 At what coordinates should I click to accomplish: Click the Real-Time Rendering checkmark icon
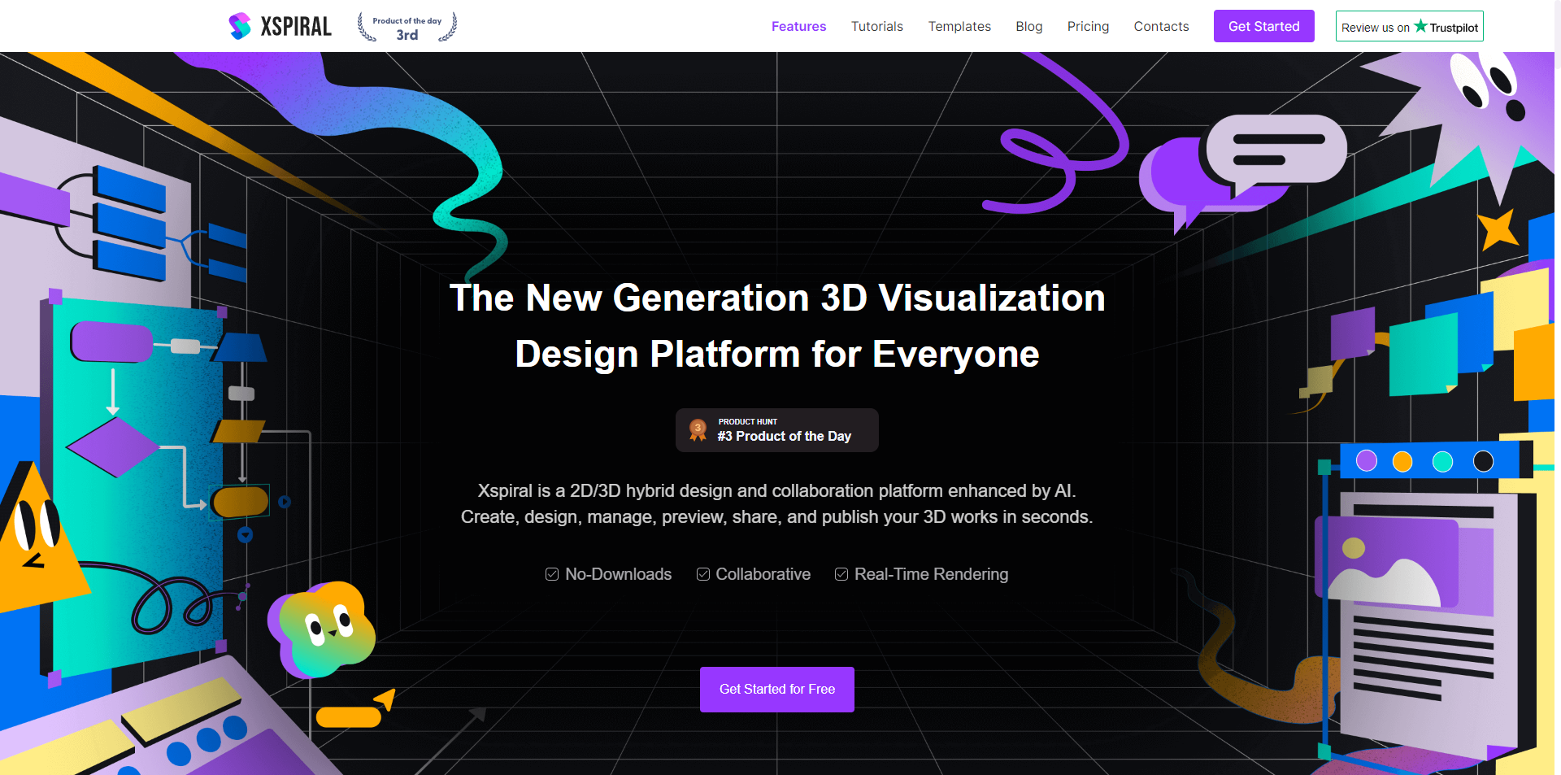[x=841, y=574]
